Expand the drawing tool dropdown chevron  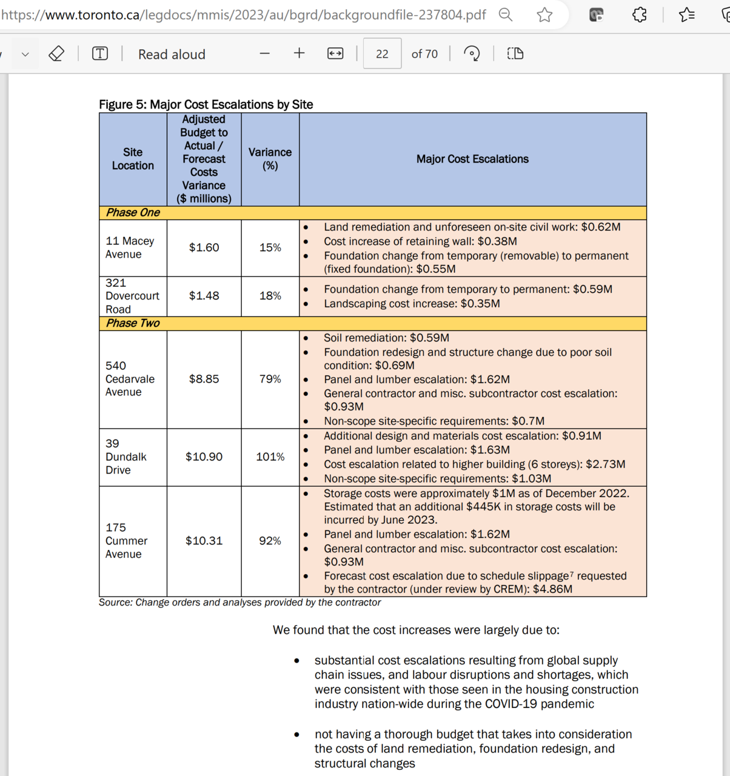click(25, 55)
